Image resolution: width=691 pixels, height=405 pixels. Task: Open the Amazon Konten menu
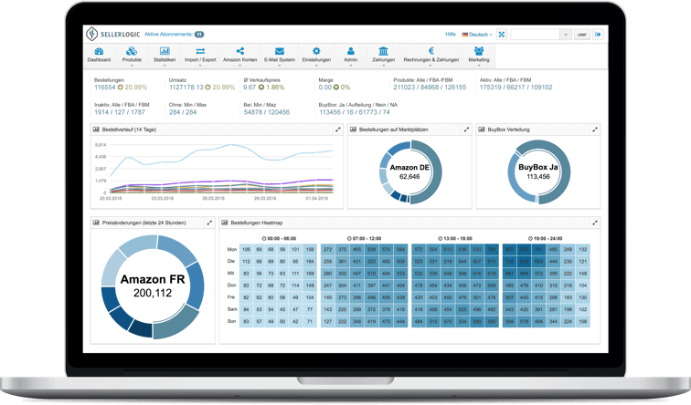click(x=239, y=55)
